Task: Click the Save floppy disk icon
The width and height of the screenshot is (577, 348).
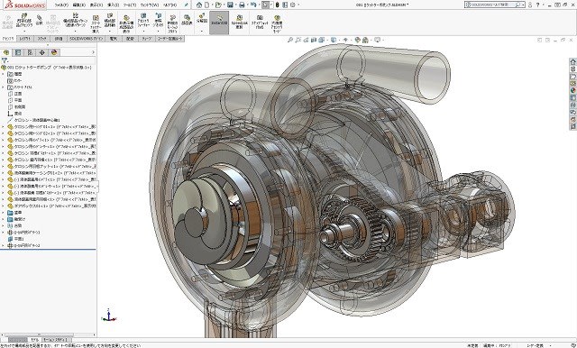Action: pyautogui.click(x=231, y=5)
